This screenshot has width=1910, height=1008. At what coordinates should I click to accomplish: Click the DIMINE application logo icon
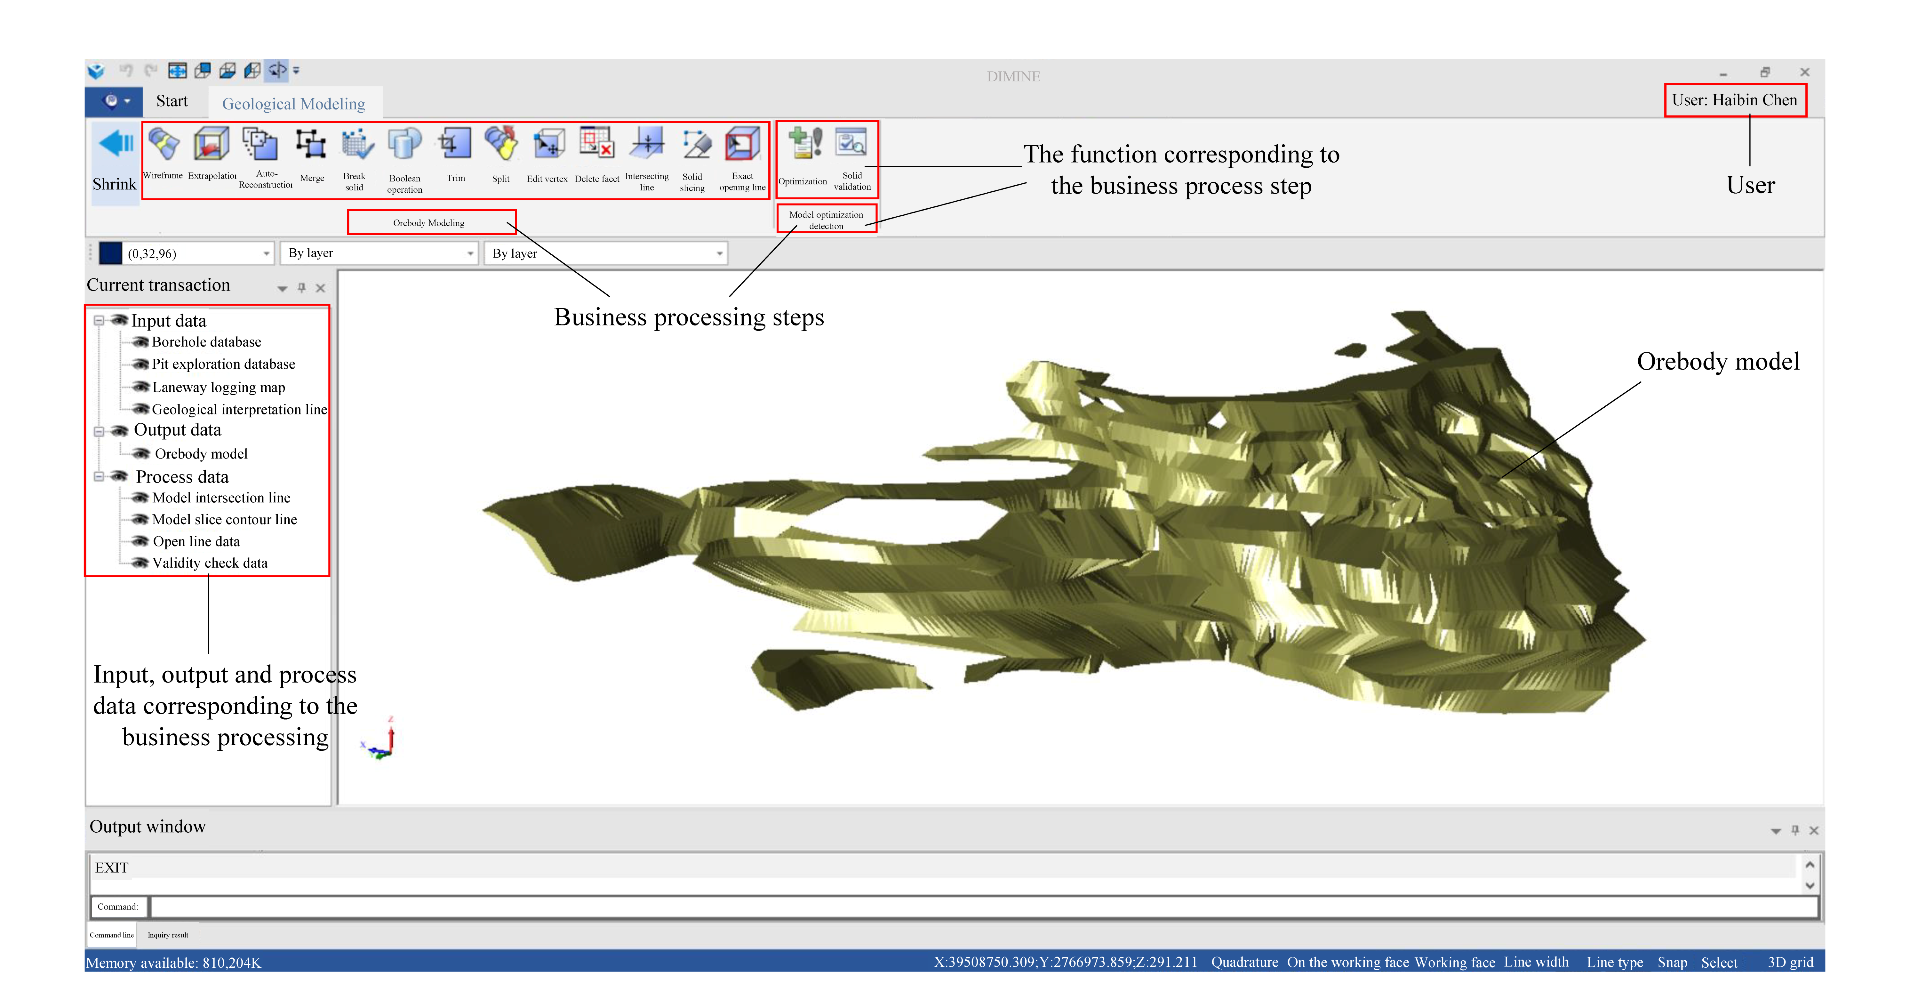[96, 71]
